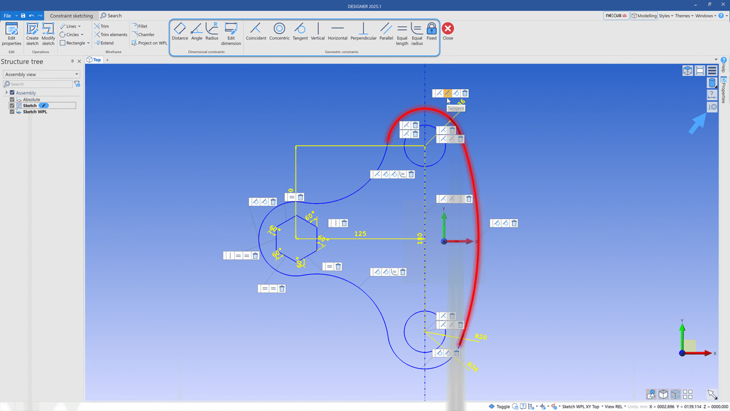The image size is (730, 411).
Task: Select the Distance dimensional constraint tool
Action: point(180,32)
